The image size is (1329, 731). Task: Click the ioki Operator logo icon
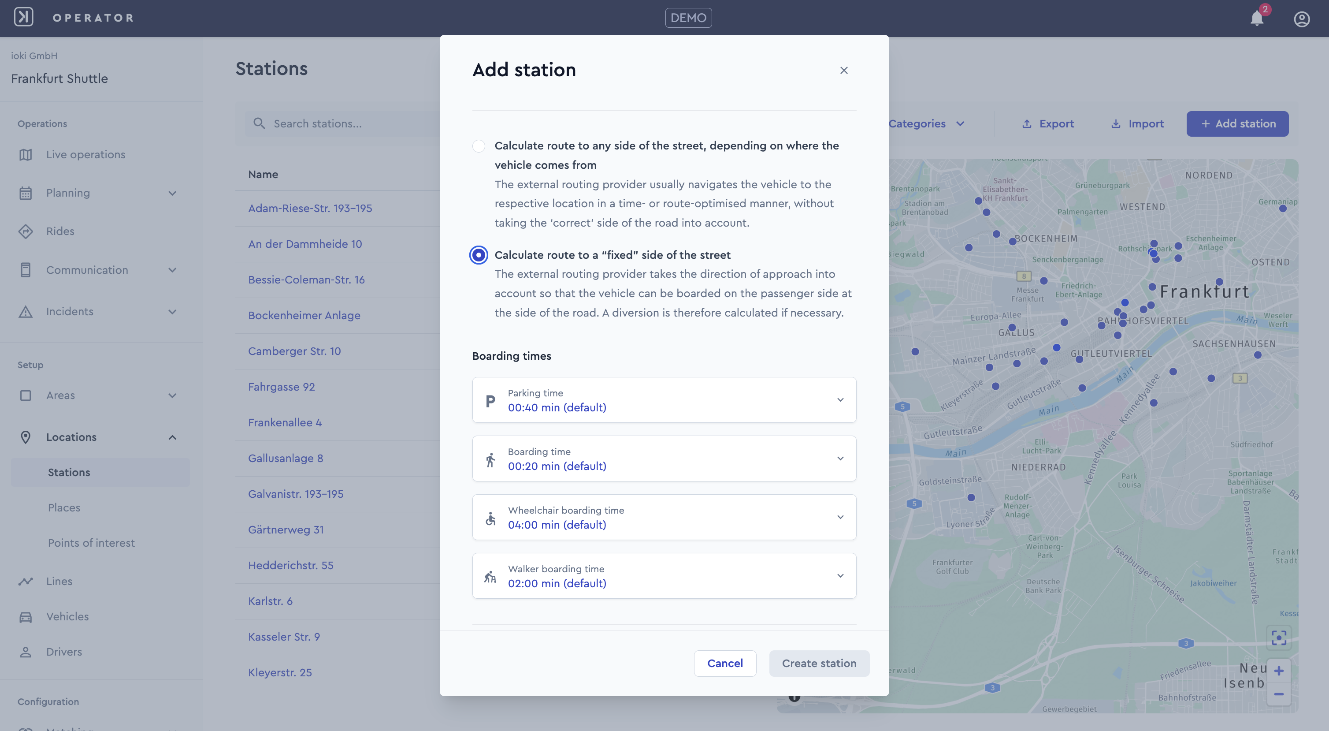(x=24, y=18)
